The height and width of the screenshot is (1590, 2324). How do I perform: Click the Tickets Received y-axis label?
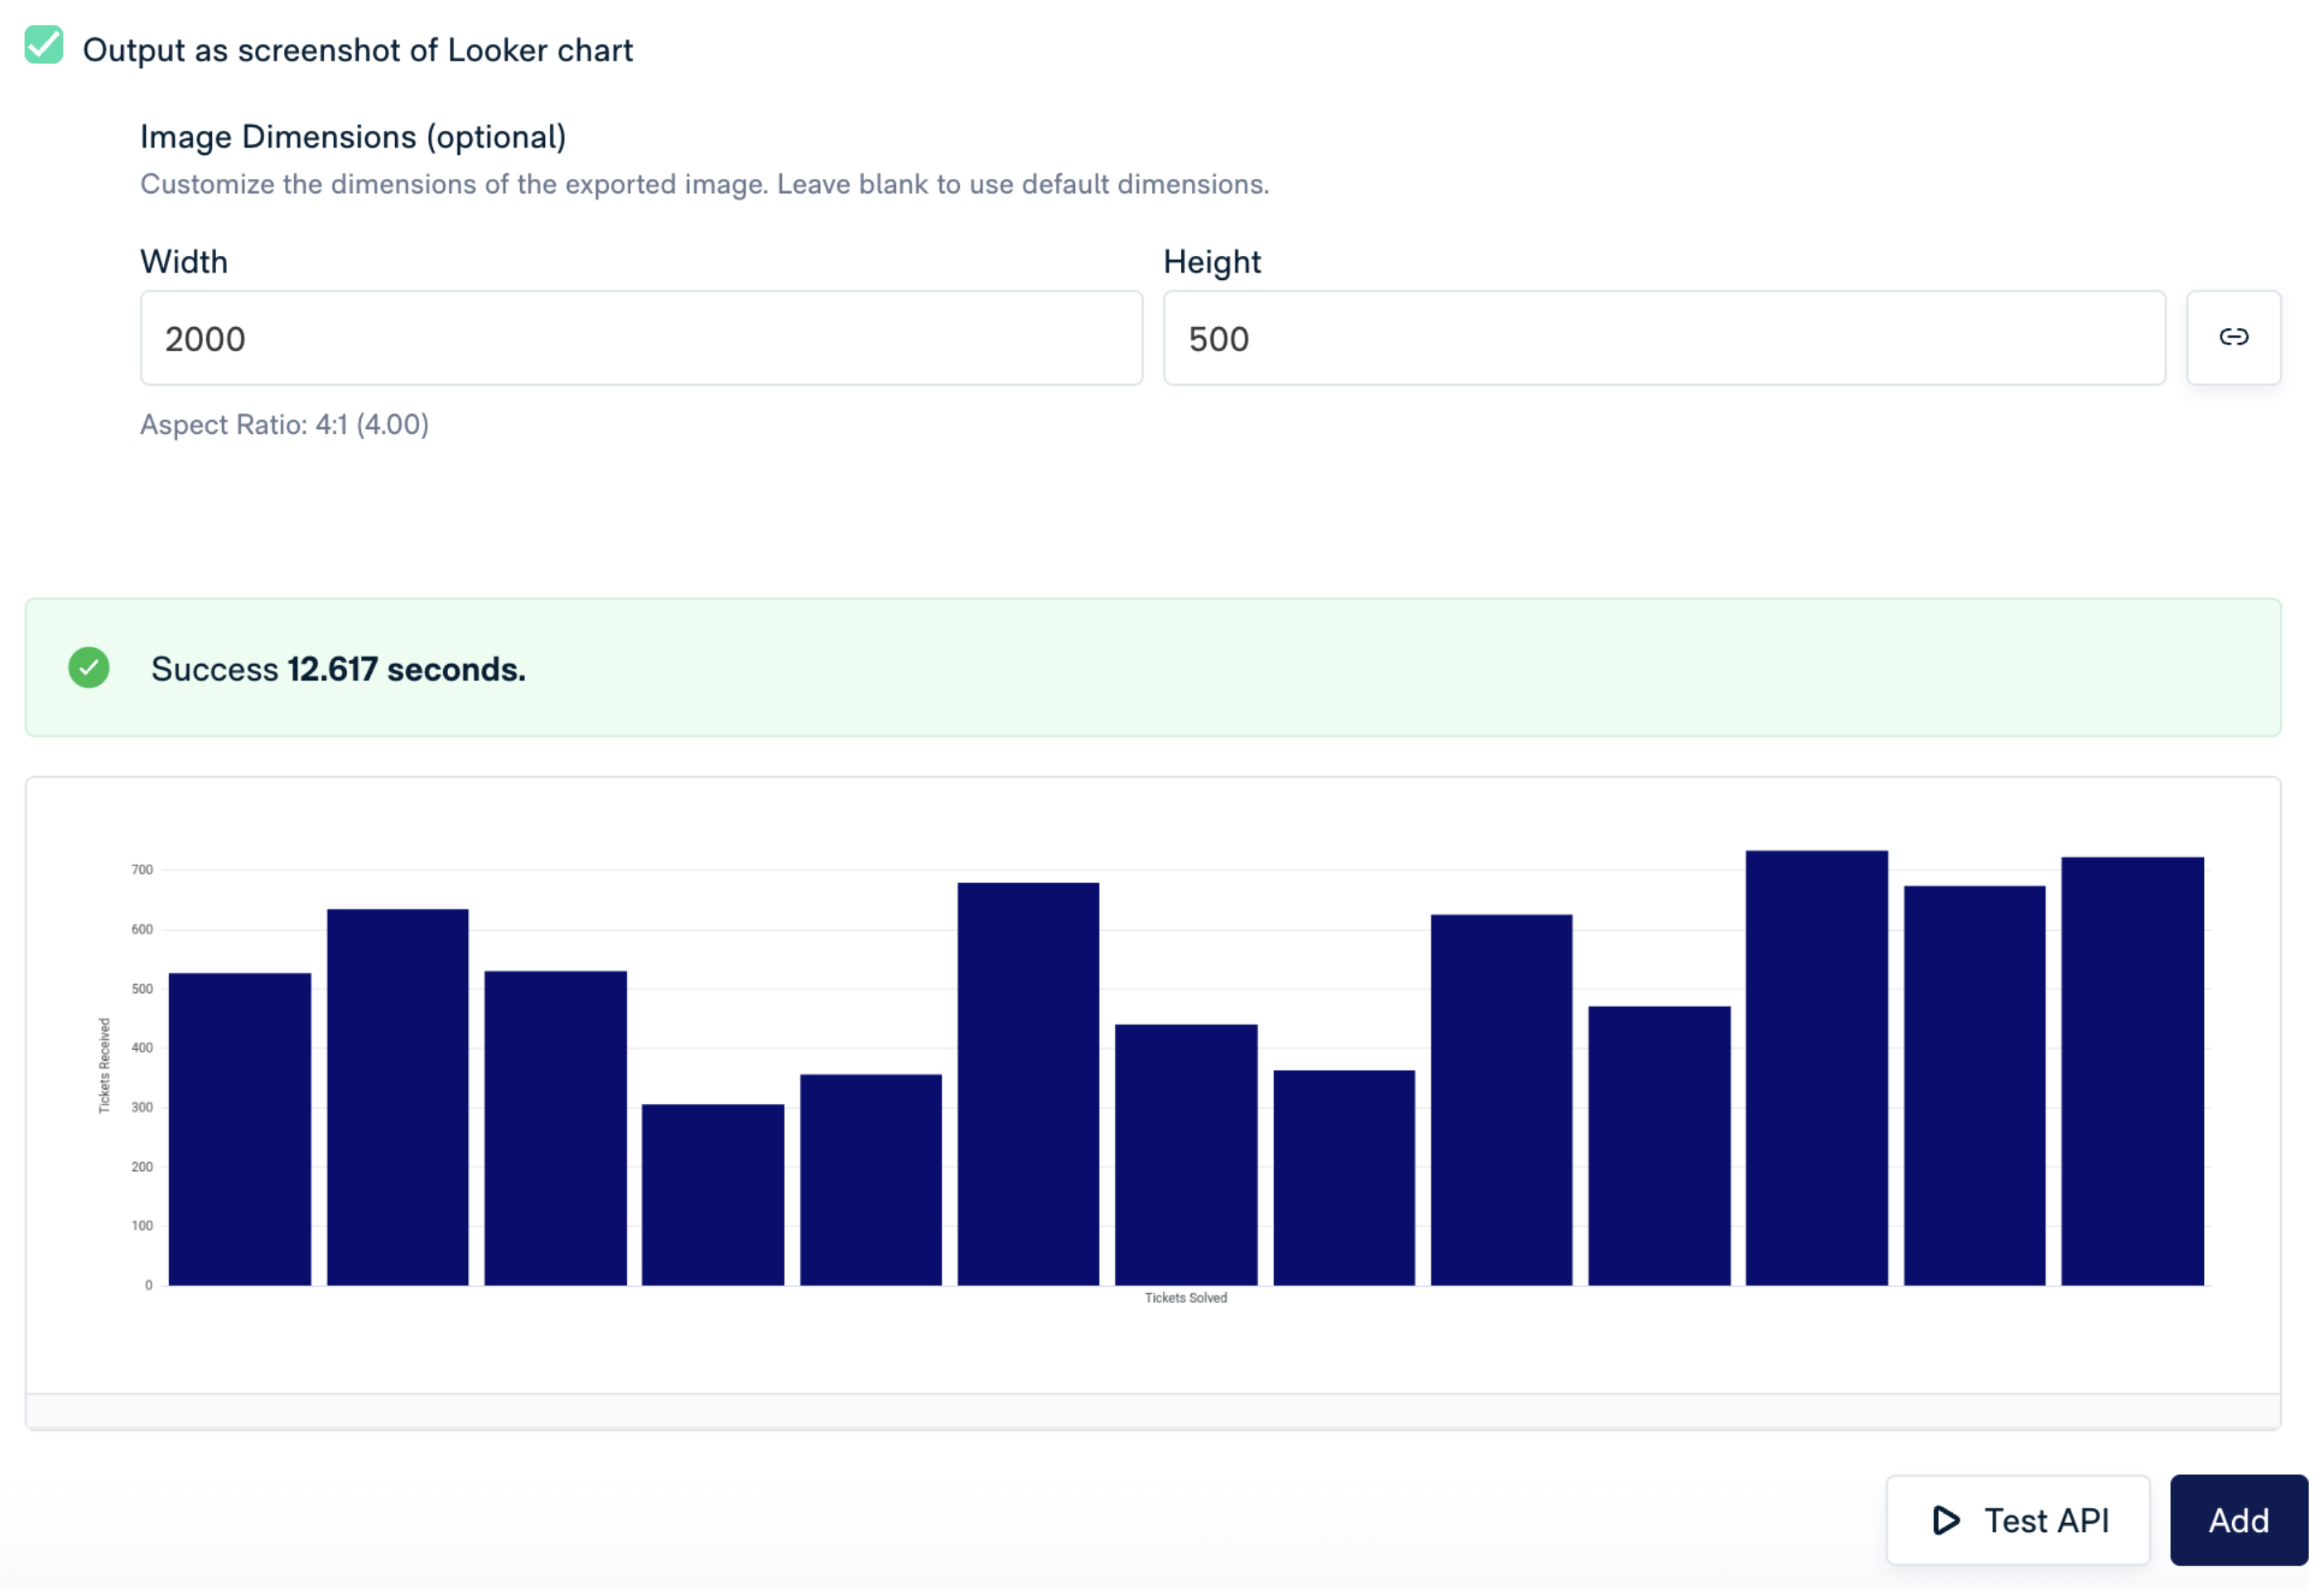(104, 1066)
